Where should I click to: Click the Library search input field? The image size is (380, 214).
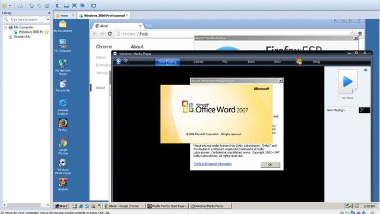(24, 20)
